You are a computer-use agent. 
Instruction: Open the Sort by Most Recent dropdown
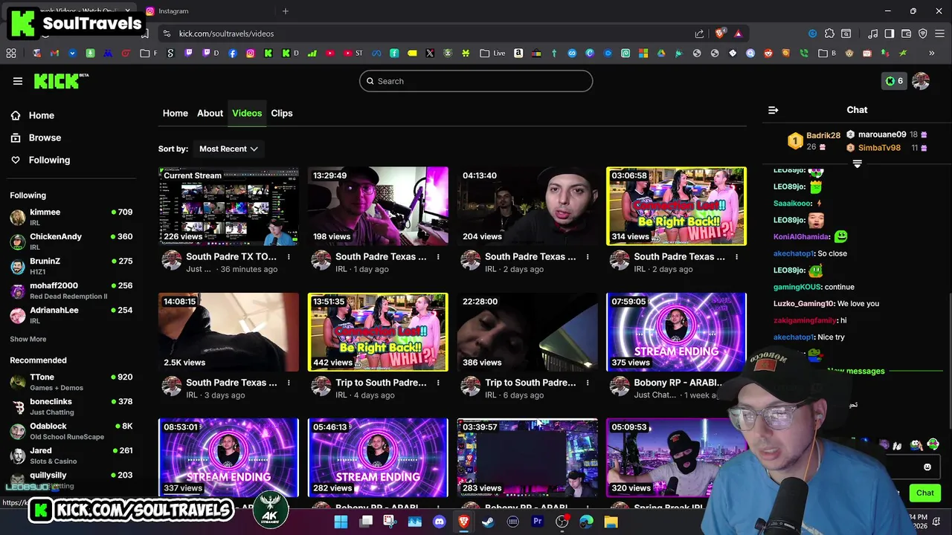click(x=228, y=149)
